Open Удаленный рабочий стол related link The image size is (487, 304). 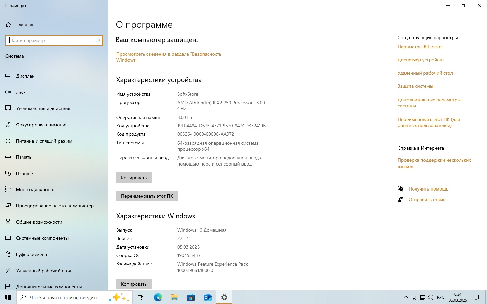[425, 73]
